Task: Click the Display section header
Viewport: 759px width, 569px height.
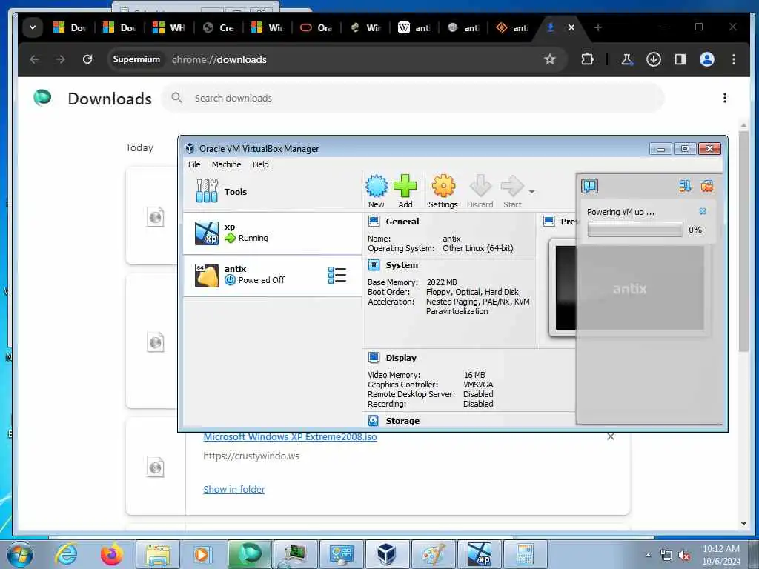Action: click(401, 358)
